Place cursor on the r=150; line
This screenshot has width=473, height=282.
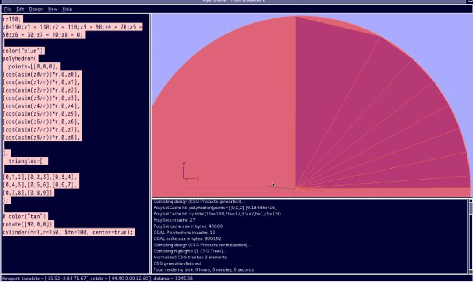point(12,19)
